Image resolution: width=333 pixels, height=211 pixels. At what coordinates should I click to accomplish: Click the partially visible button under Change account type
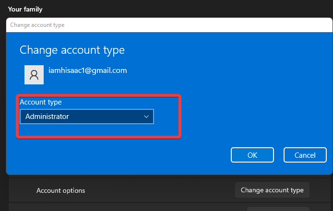278,209
